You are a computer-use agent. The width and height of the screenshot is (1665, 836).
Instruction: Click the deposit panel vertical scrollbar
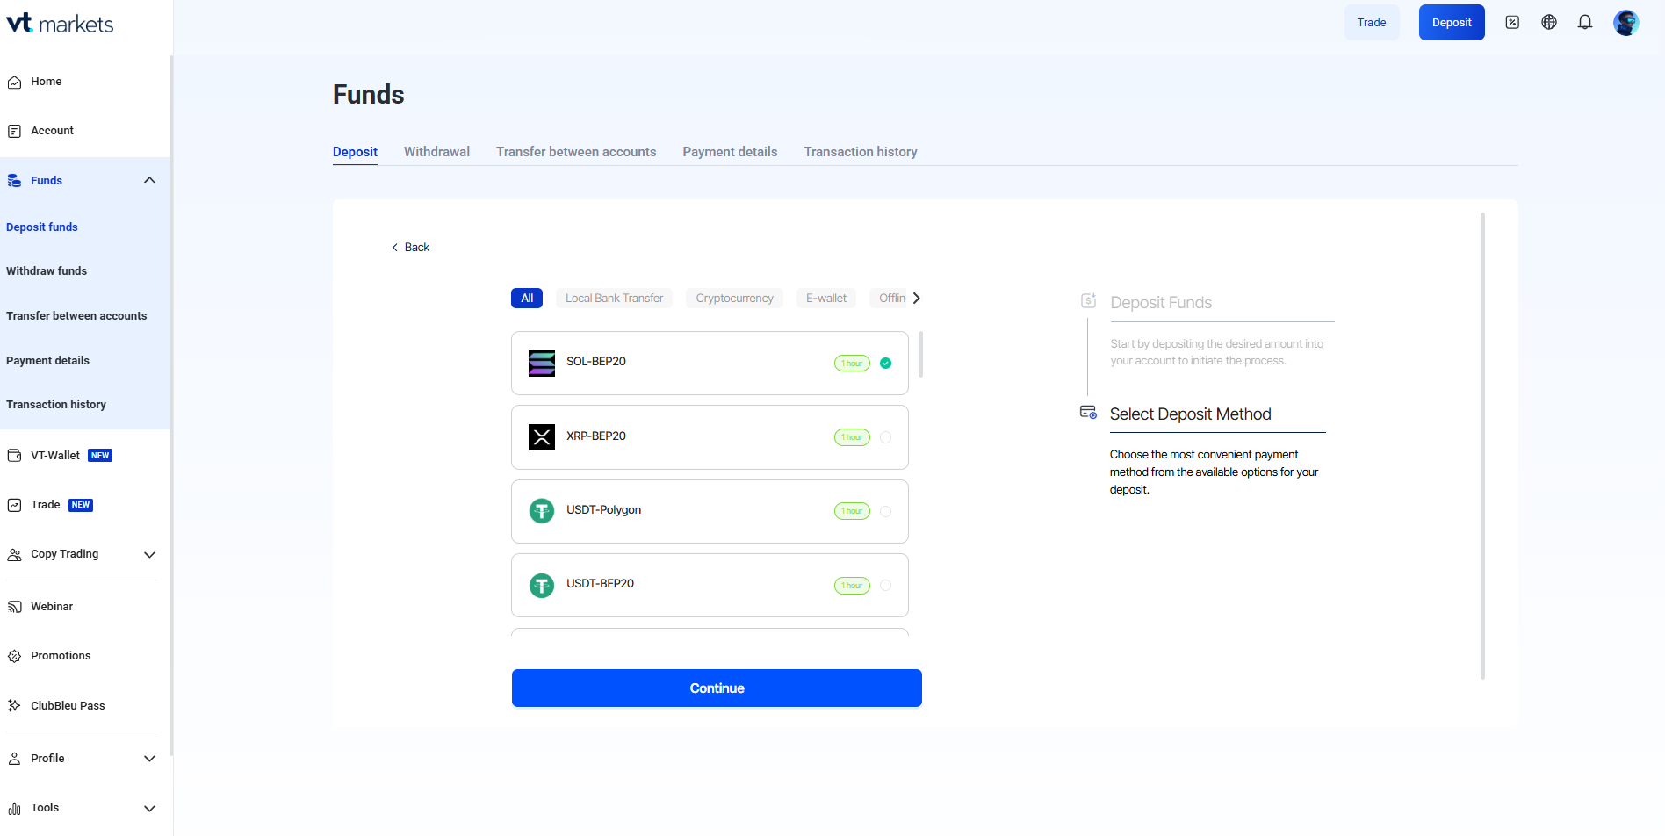[x=1482, y=446]
